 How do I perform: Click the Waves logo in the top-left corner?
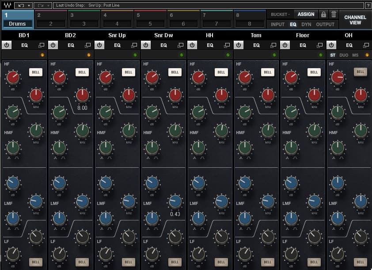click(x=7, y=5)
